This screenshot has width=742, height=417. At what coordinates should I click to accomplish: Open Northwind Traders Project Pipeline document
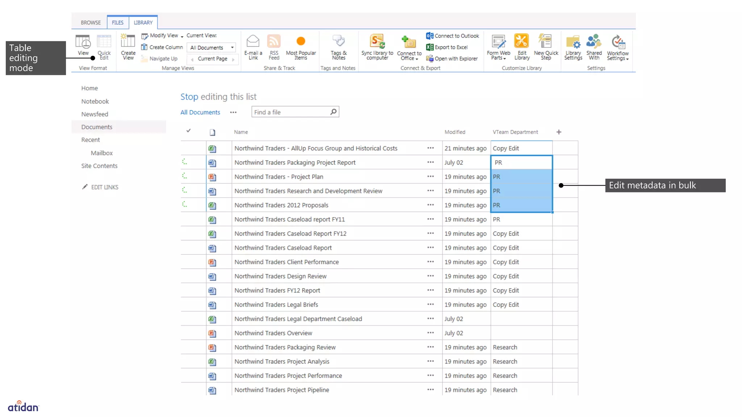282,390
